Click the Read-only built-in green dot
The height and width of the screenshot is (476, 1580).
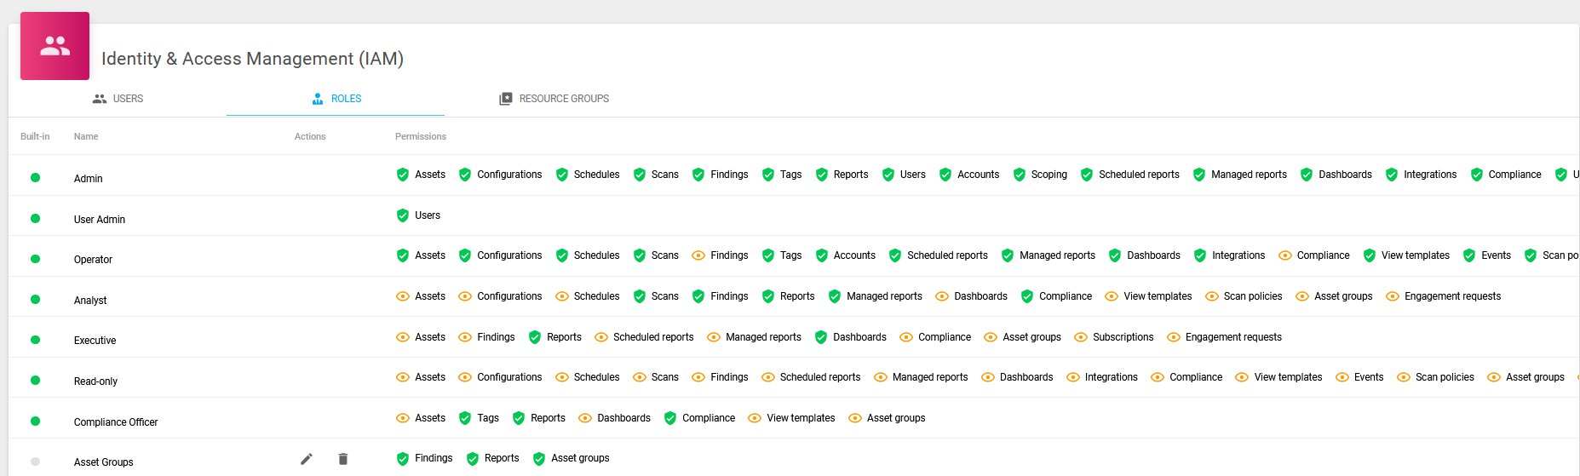35,381
